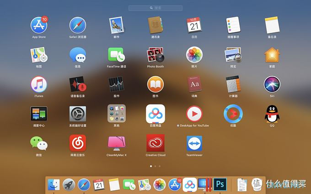This screenshot has width=311, height=194.
Task: Open Notes from the Dock
Action: pos(114,185)
